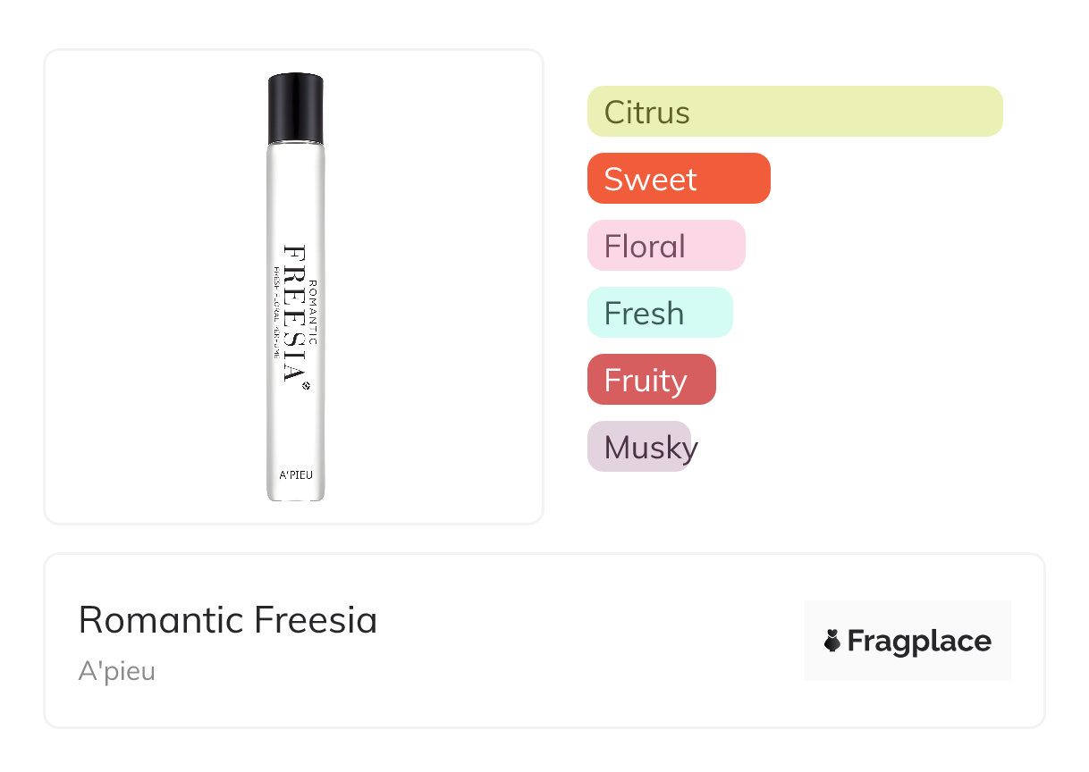Image resolution: width=1089 pixels, height=772 pixels.
Task: Select the A'PIEU label on the bottle
Action: [296, 474]
